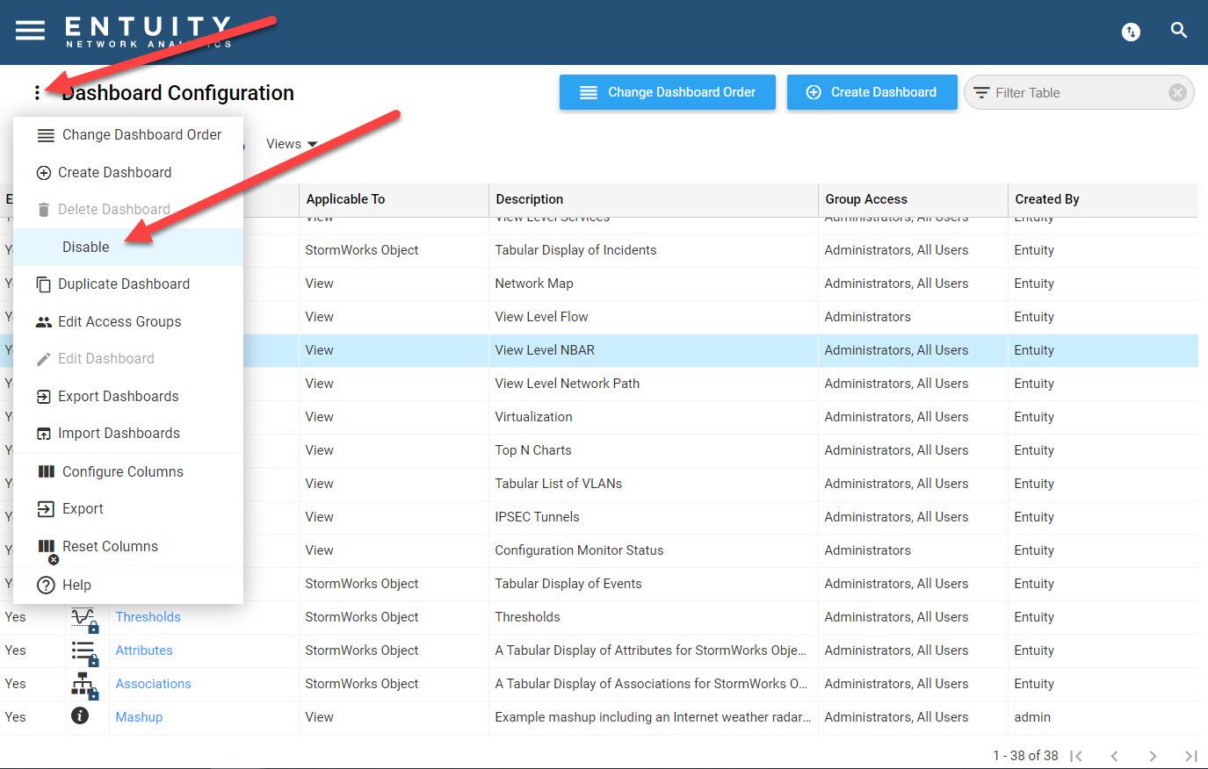This screenshot has width=1208, height=769.
Task: Click the Attributes row list icon
Action: 85,651
